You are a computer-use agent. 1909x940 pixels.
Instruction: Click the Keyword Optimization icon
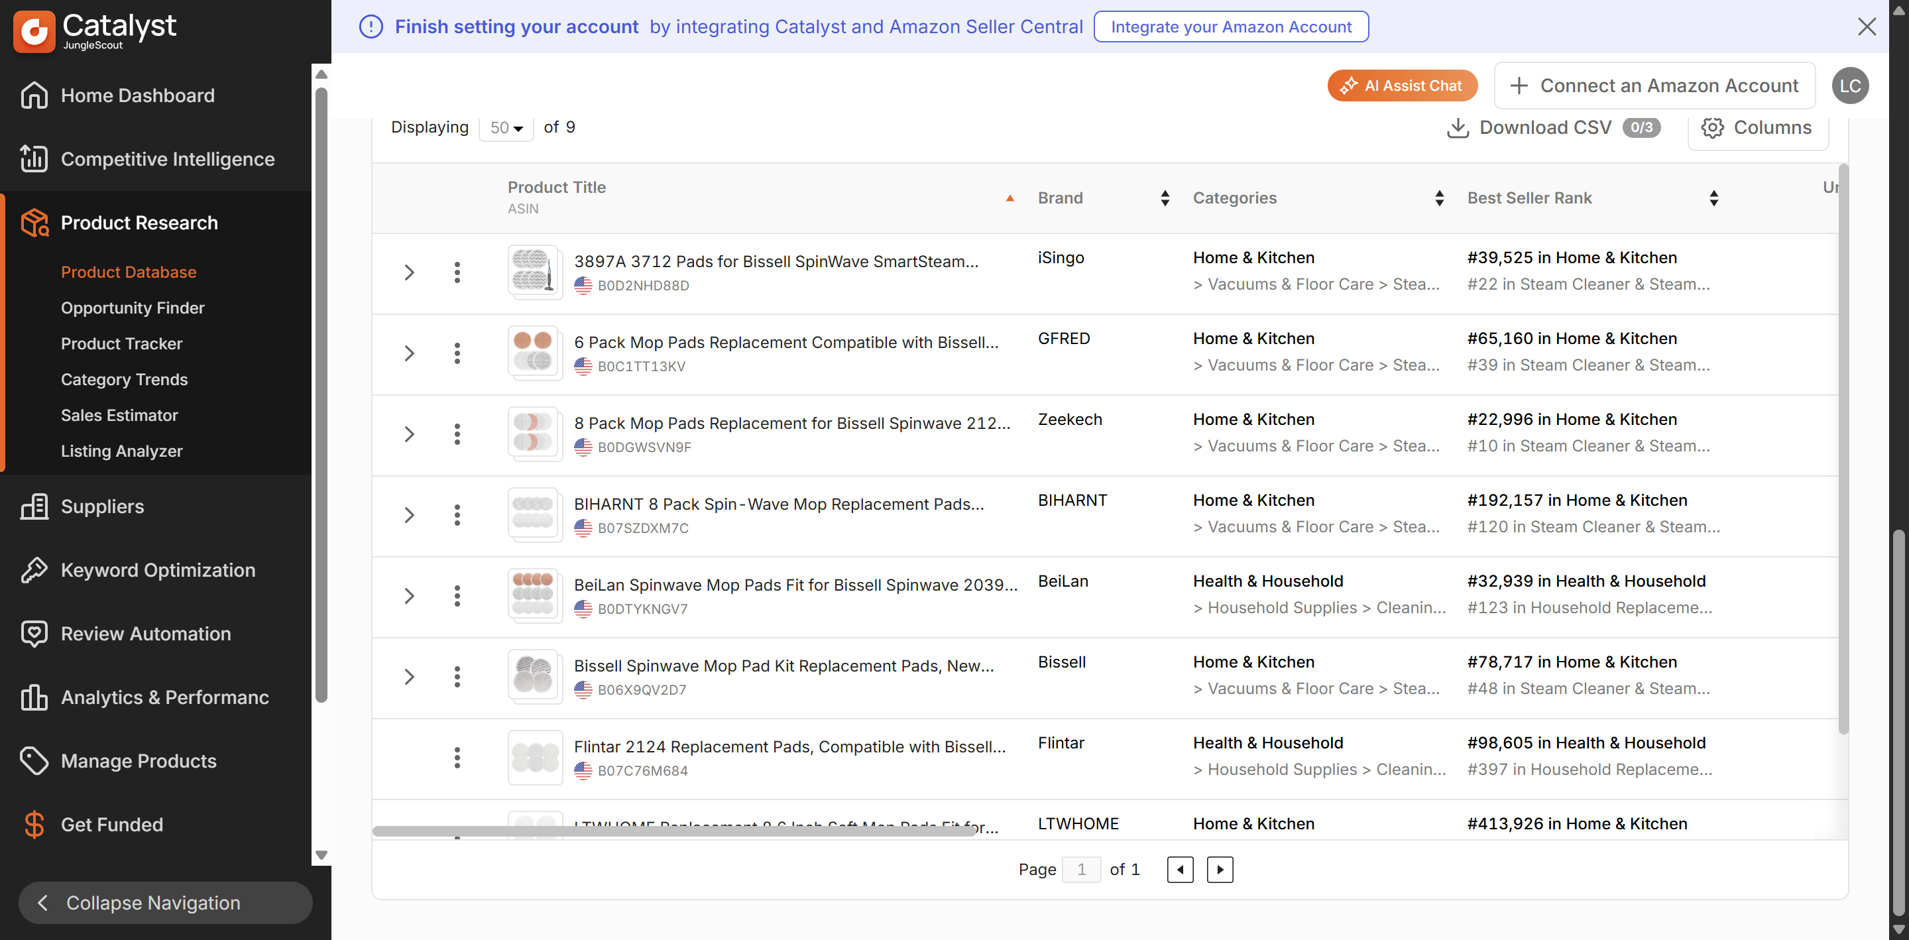pyautogui.click(x=34, y=570)
